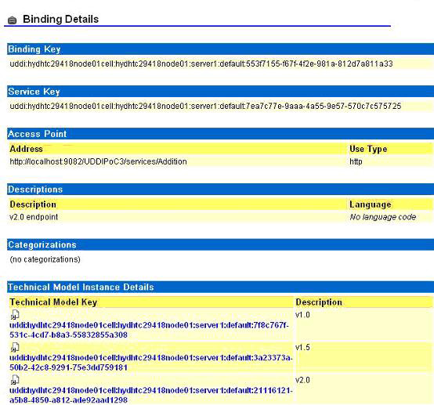
Task: Open technical model key ending 75e3dd759181
Action: 151,363
